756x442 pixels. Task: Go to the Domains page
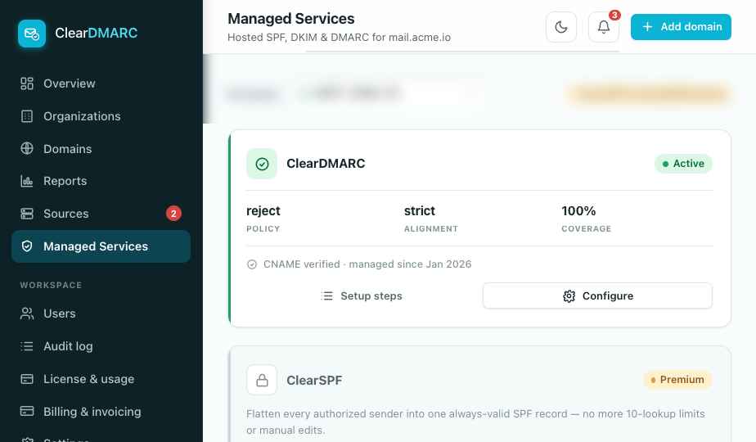click(101, 149)
